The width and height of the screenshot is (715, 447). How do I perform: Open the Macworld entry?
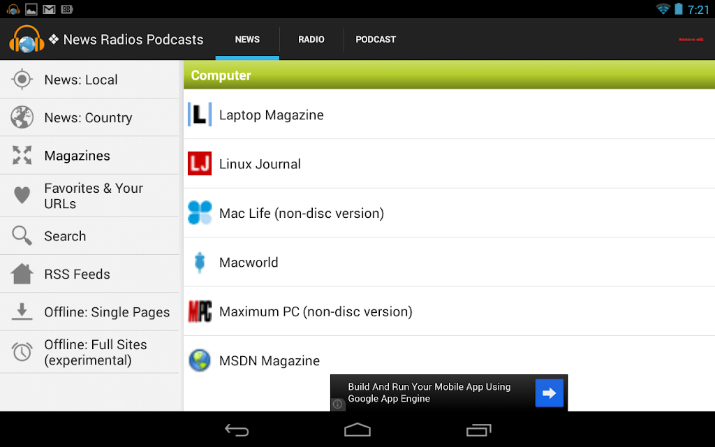coord(449,262)
